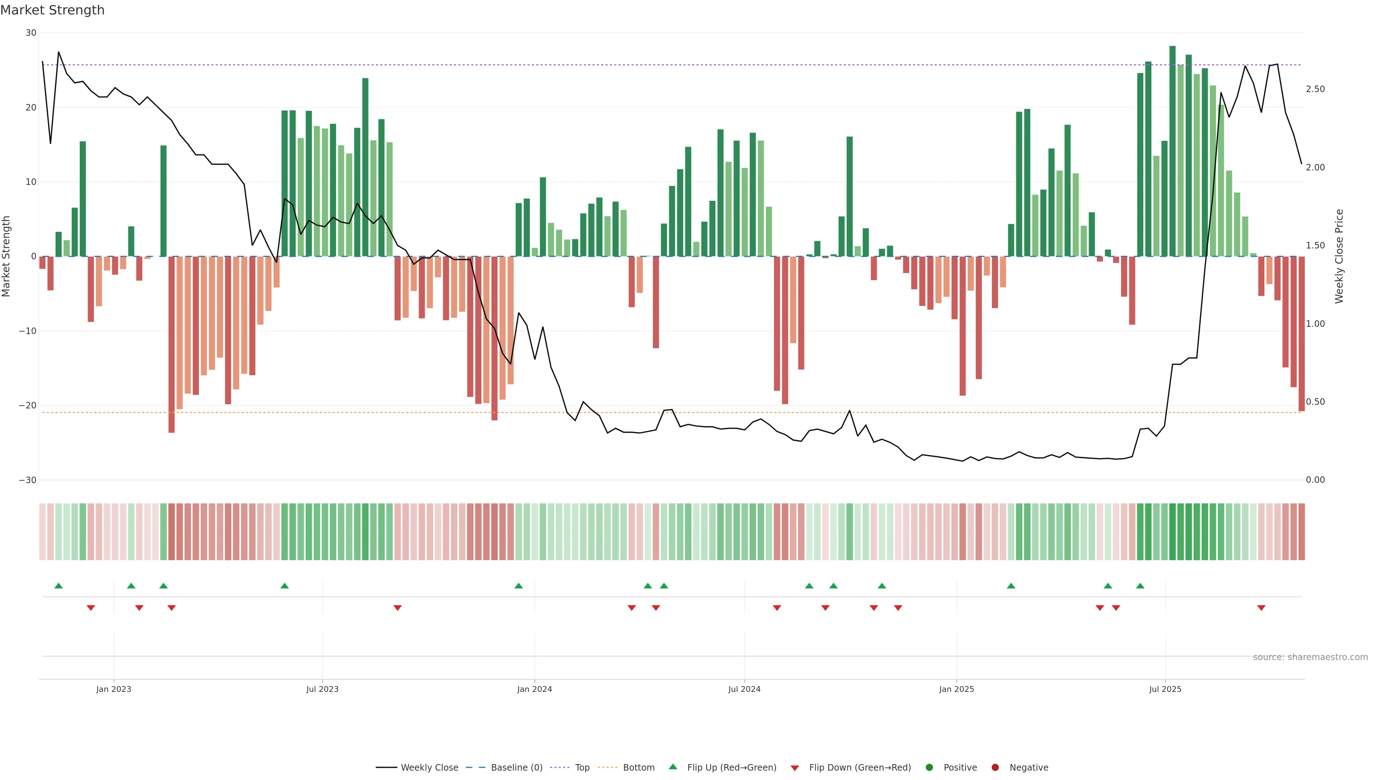Click the Market Strength y-axis title
Screen dimensions: 1386x780
(6, 256)
